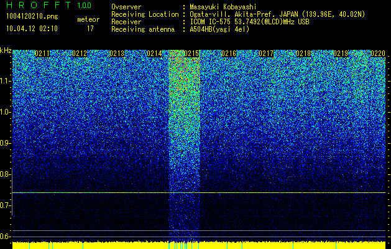This screenshot has height=249, width=391.
Task: Click the meteor label
Action: pos(88,19)
